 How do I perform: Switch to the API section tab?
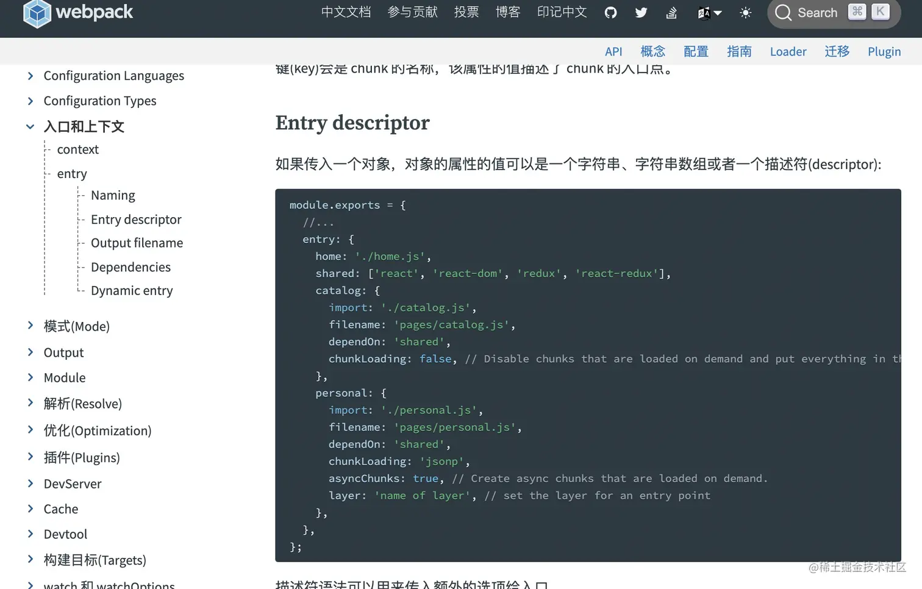[x=613, y=52]
